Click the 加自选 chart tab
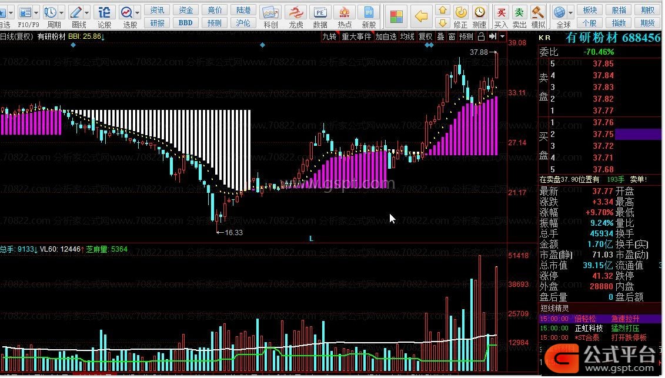Viewport: 665px width, 378px height. click(386, 37)
